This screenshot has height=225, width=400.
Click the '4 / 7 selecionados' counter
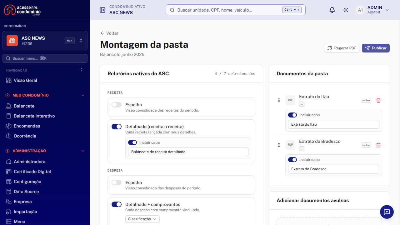pyautogui.click(x=235, y=74)
